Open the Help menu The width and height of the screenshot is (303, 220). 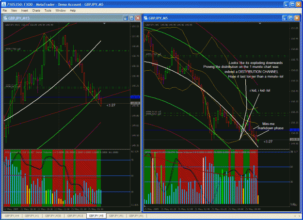(73, 11)
